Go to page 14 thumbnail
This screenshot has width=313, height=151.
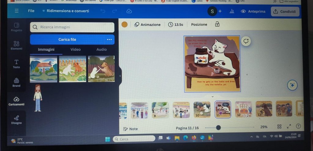tap(284, 109)
